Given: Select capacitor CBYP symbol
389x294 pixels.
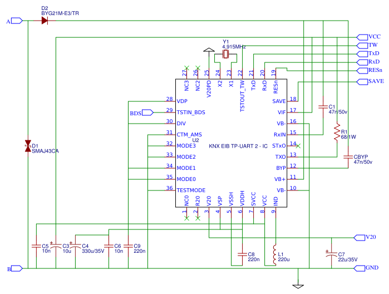Looking at the screenshot, I should 348,156.
